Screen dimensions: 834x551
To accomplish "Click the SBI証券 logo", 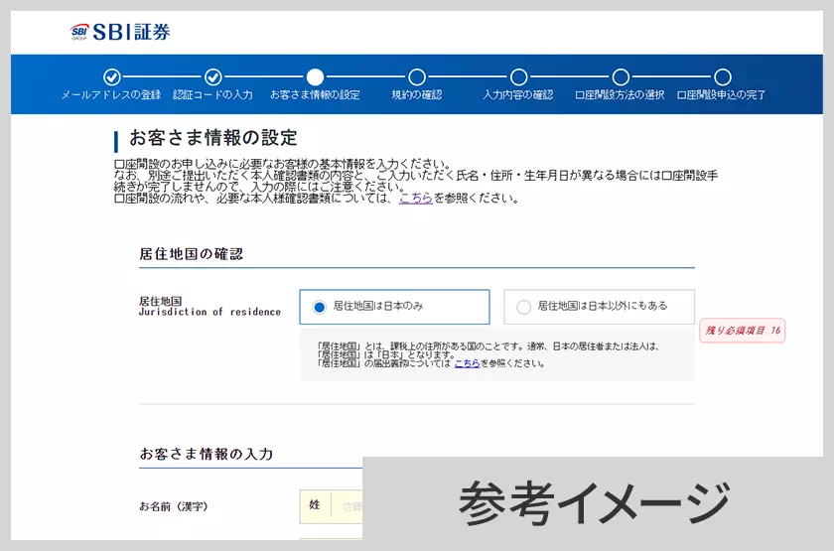I will click(x=120, y=32).
